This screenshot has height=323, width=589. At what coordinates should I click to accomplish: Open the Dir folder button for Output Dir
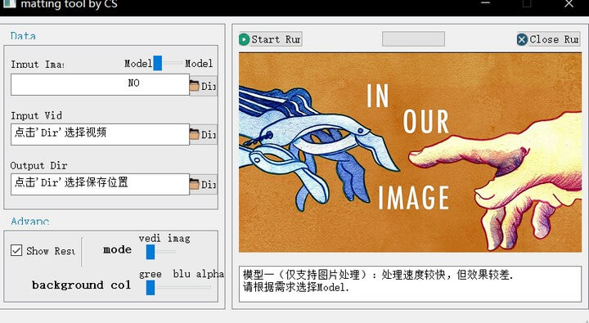(x=203, y=184)
